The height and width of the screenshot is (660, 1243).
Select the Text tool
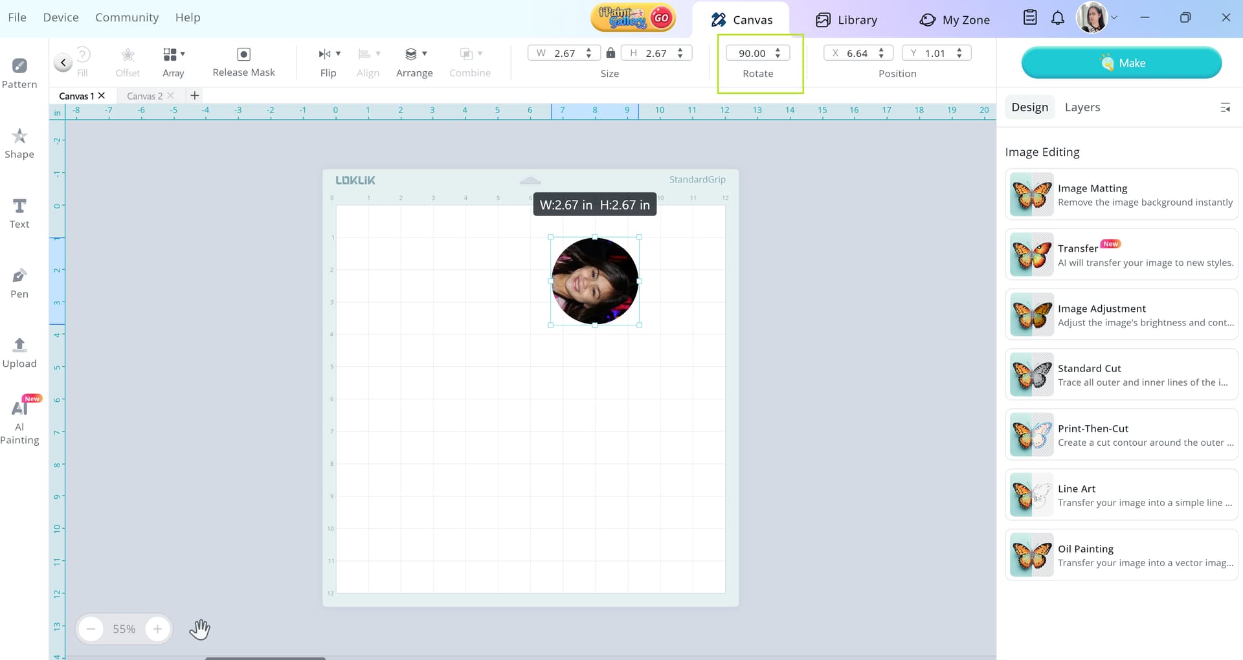[19, 213]
